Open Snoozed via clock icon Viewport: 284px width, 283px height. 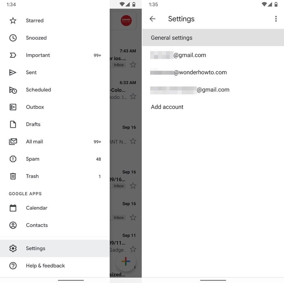click(x=13, y=38)
